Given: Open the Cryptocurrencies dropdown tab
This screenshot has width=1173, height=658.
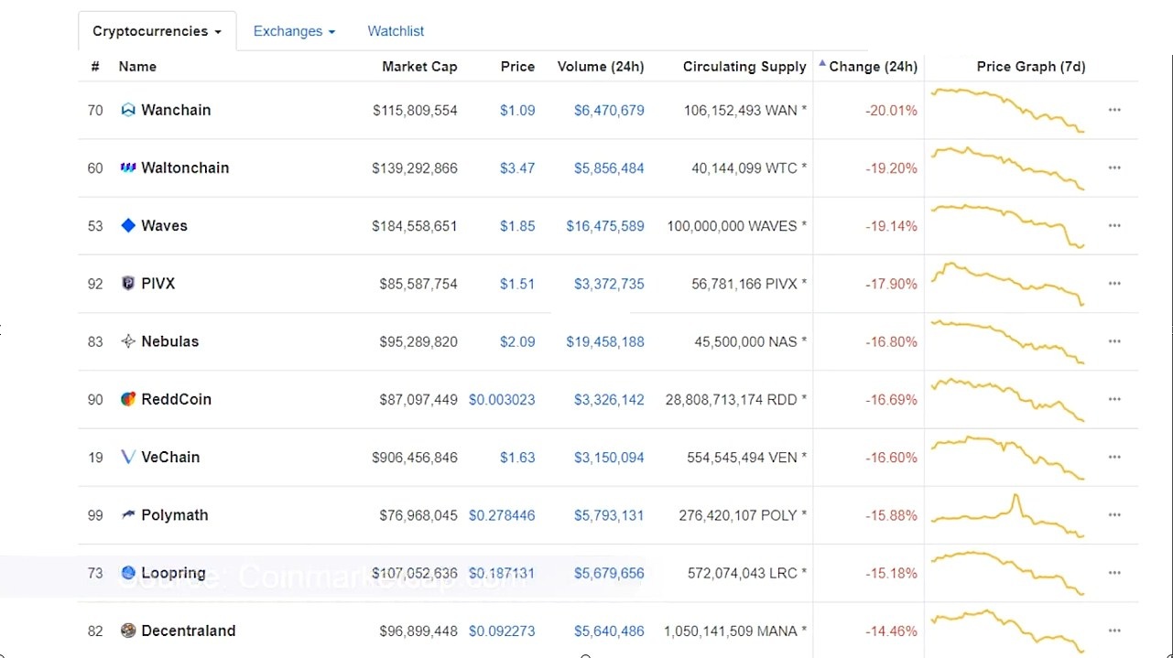Looking at the screenshot, I should point(157,31).
